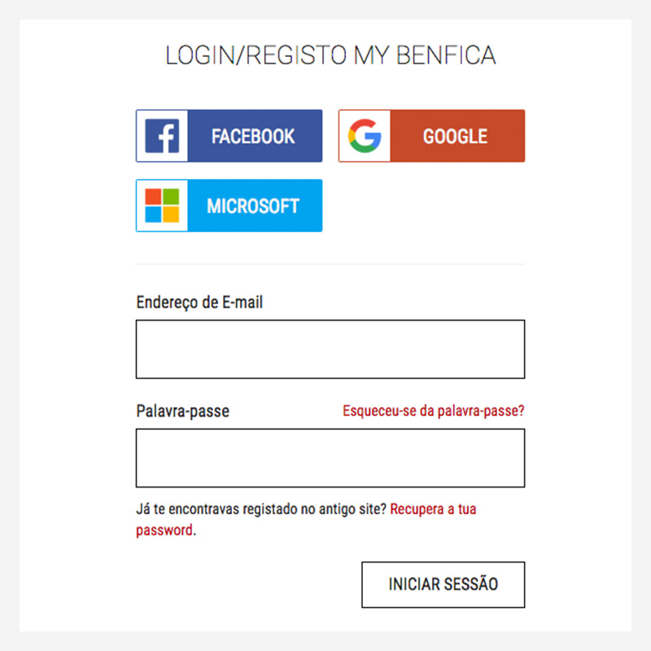
Task: Focus the Endereço de E-mail input box
Action: pyautogui.click(x=330, y=349)
